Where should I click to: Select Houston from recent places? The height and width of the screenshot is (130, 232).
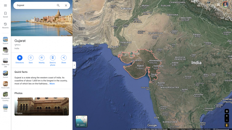pyautogui.click(x=5, y=51)
